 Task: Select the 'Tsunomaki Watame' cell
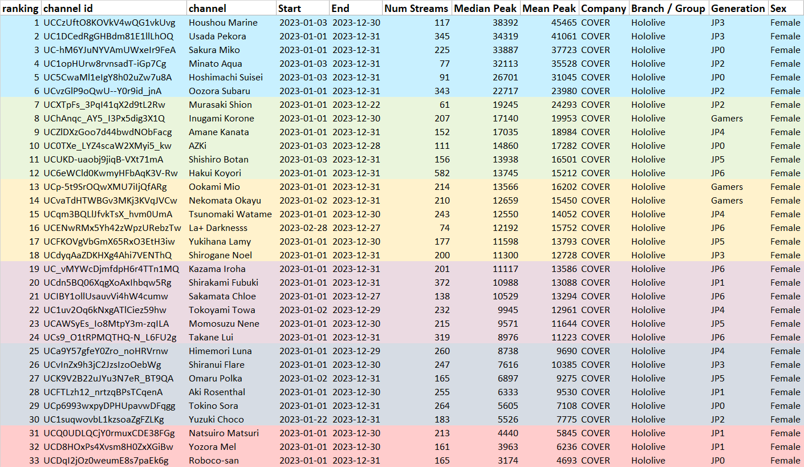[232, 214]
